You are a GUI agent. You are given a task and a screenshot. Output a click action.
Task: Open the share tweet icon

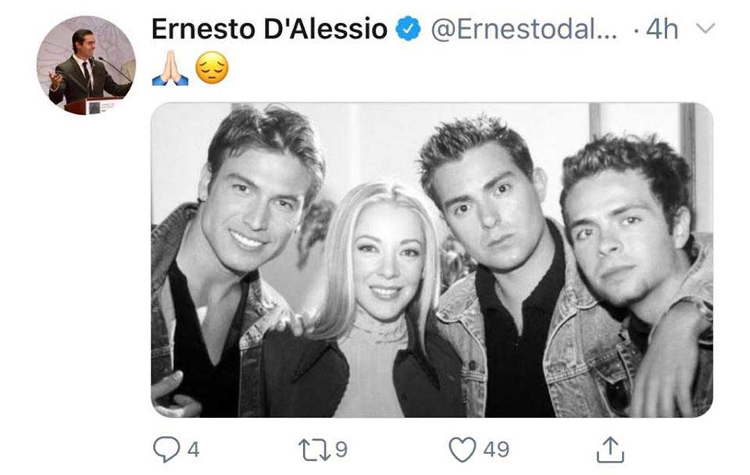[610, 449]
